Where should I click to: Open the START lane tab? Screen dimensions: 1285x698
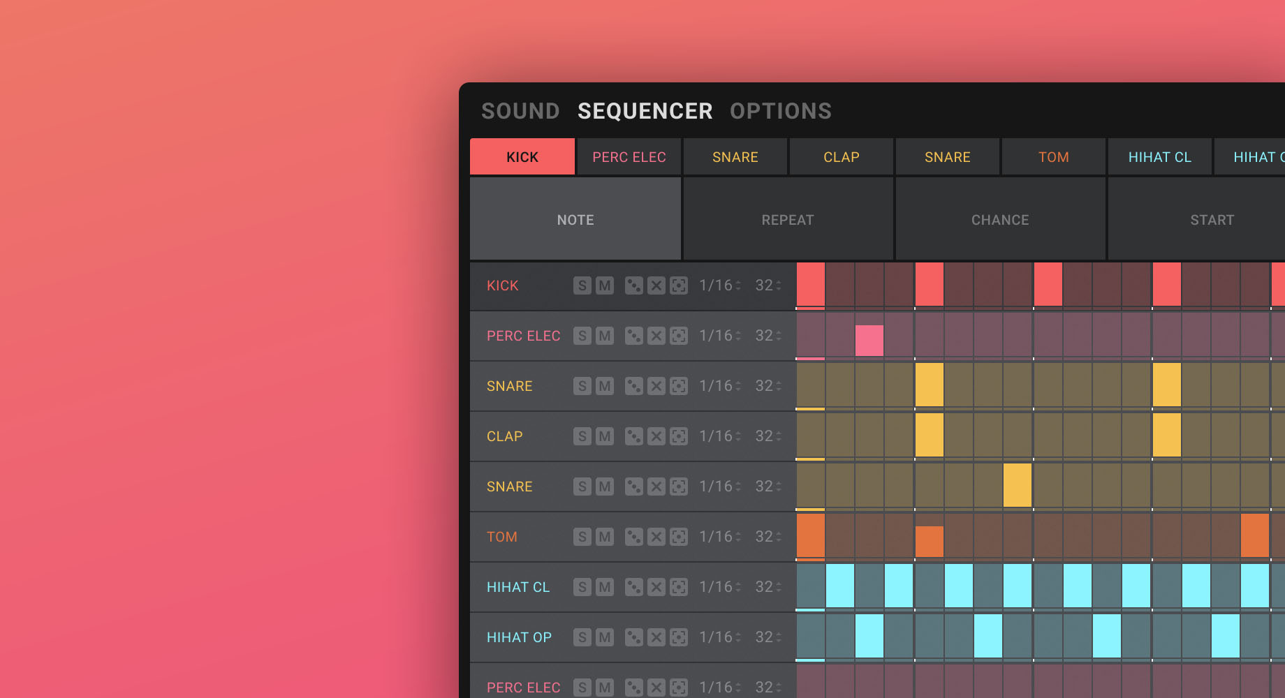click(1196, 219)
